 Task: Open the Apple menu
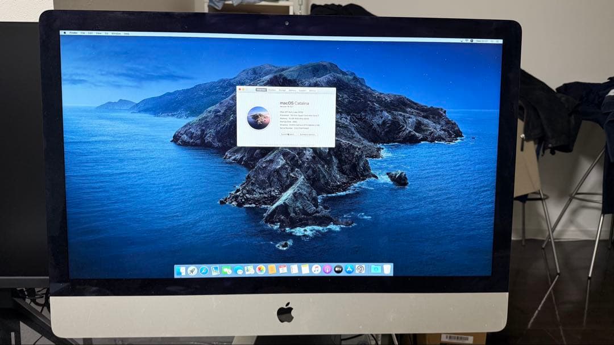click(64, 33)
